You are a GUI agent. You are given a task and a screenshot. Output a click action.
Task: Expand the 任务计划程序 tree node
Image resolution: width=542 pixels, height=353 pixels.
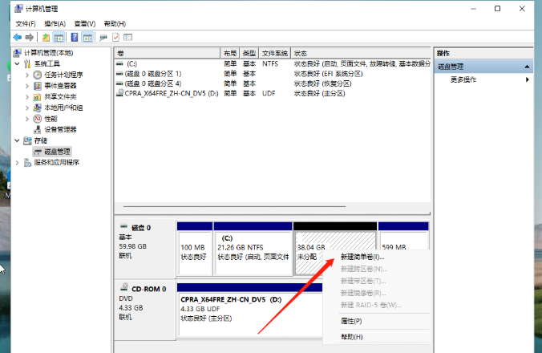[x=27, y=75]
